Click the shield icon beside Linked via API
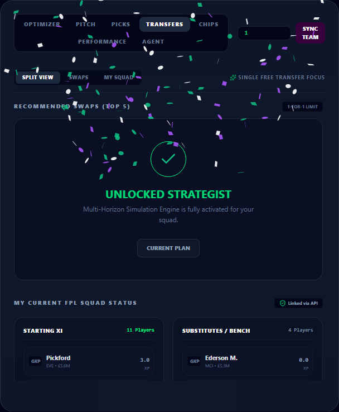339x412 pixels. 282,303
